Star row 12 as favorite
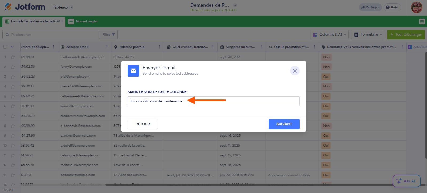 [x=13, y=165]
